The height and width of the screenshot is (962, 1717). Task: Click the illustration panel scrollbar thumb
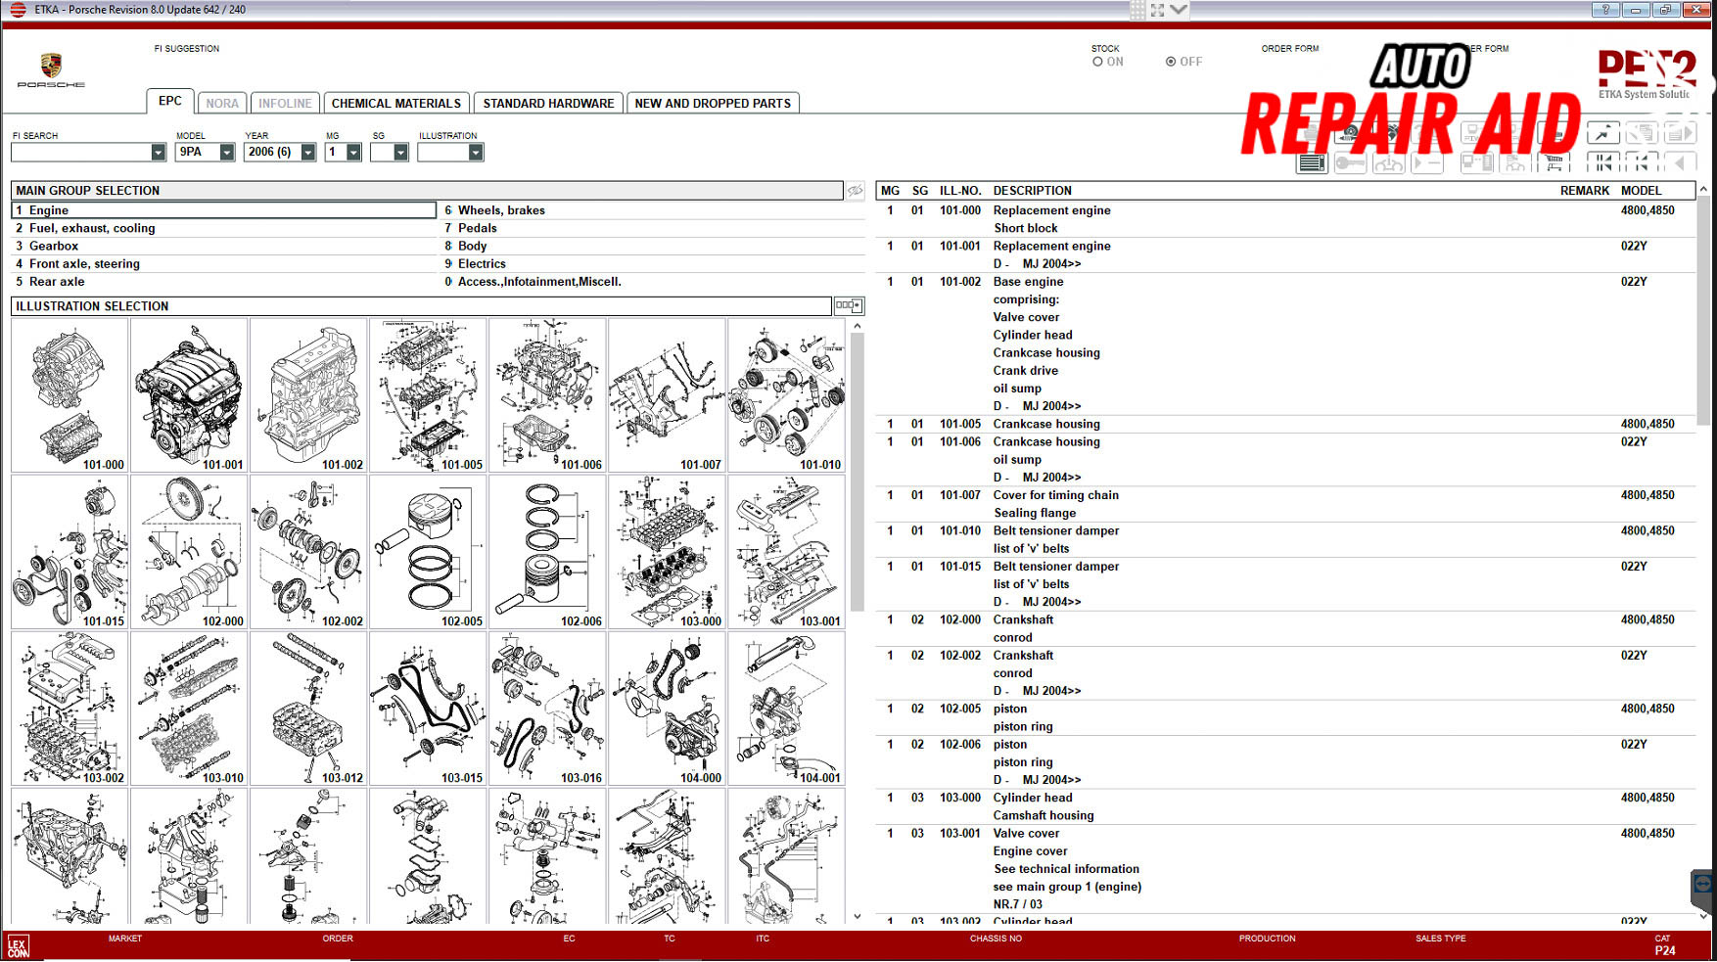tap(858, 472)
